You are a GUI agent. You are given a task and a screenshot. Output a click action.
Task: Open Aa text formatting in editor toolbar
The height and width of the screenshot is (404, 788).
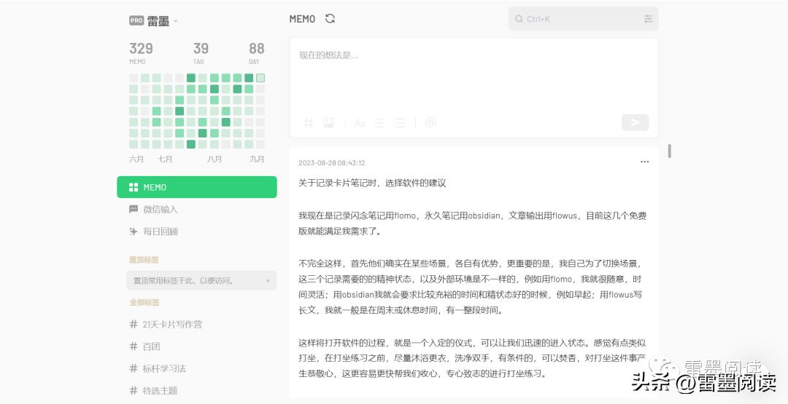pos(359,123)
